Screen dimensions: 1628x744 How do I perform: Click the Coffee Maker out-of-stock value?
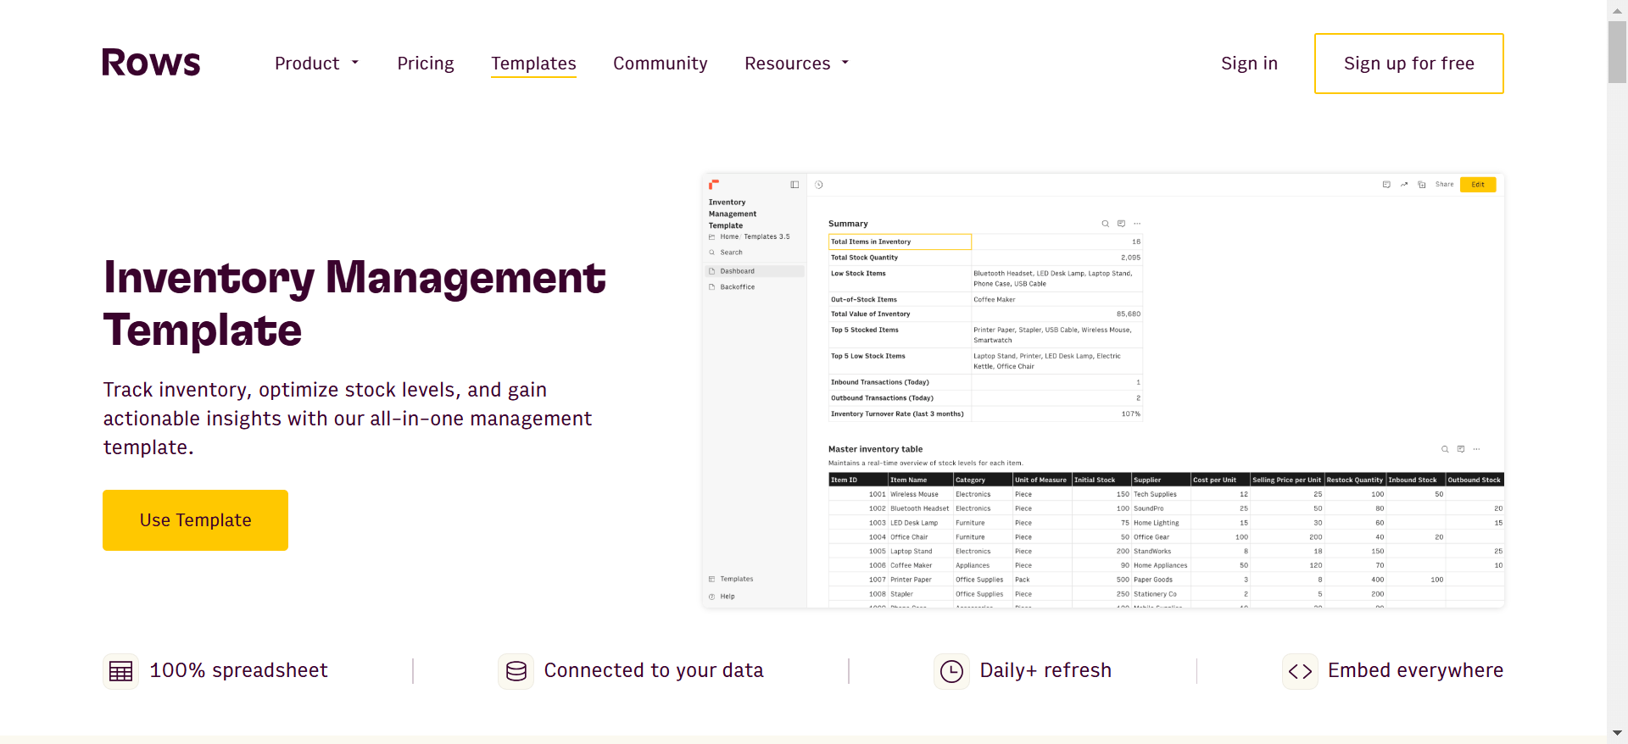coord(1057,300)
